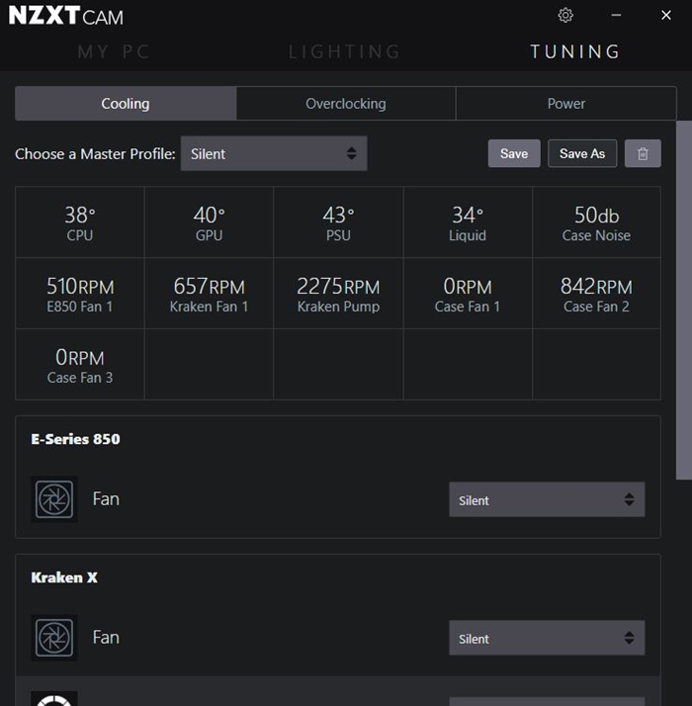Close the NZXT CAM window
This screenshot has height=706, width=692.
pos(666,15)
